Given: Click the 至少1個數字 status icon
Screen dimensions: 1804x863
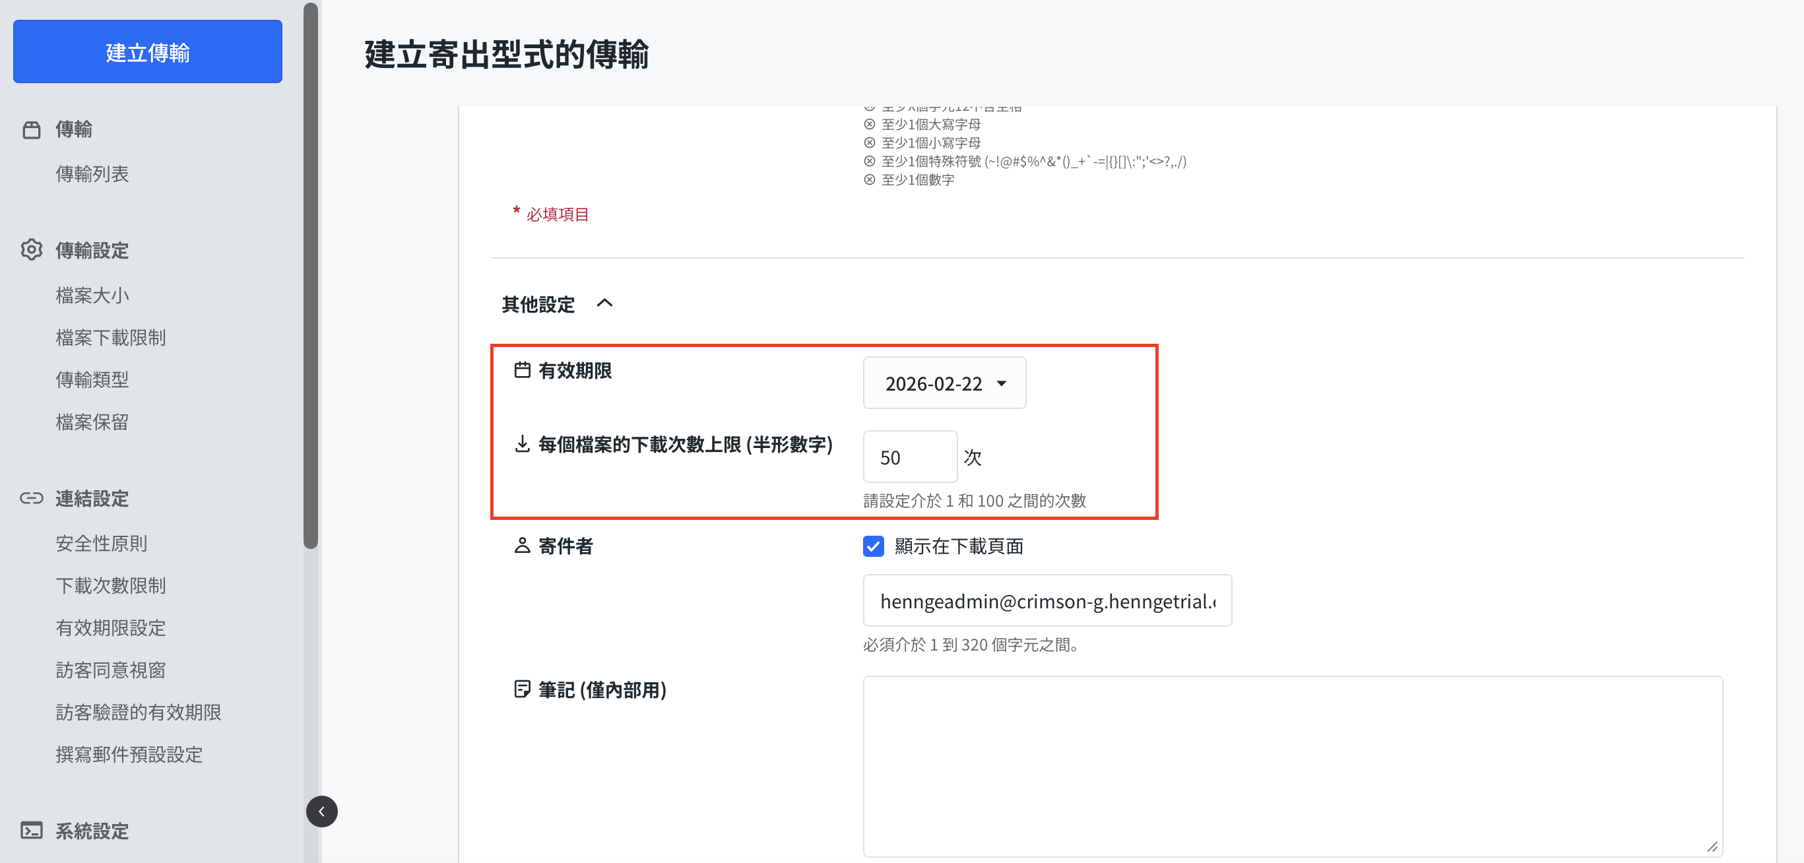Looking at the screenshot, I should [x=869, y=179].
